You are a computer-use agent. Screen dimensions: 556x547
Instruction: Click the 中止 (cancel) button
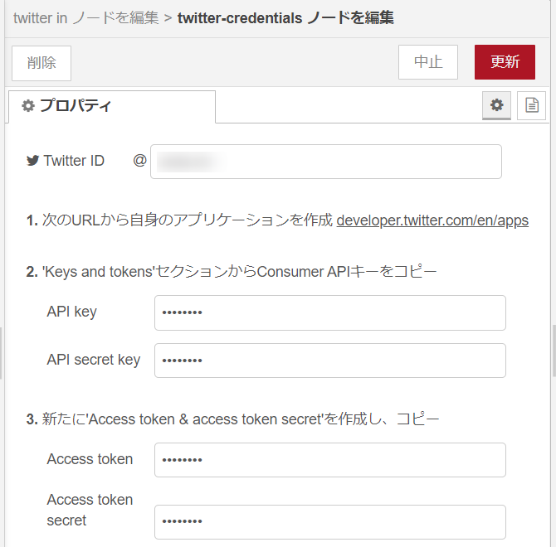click(x=428, y=62)
